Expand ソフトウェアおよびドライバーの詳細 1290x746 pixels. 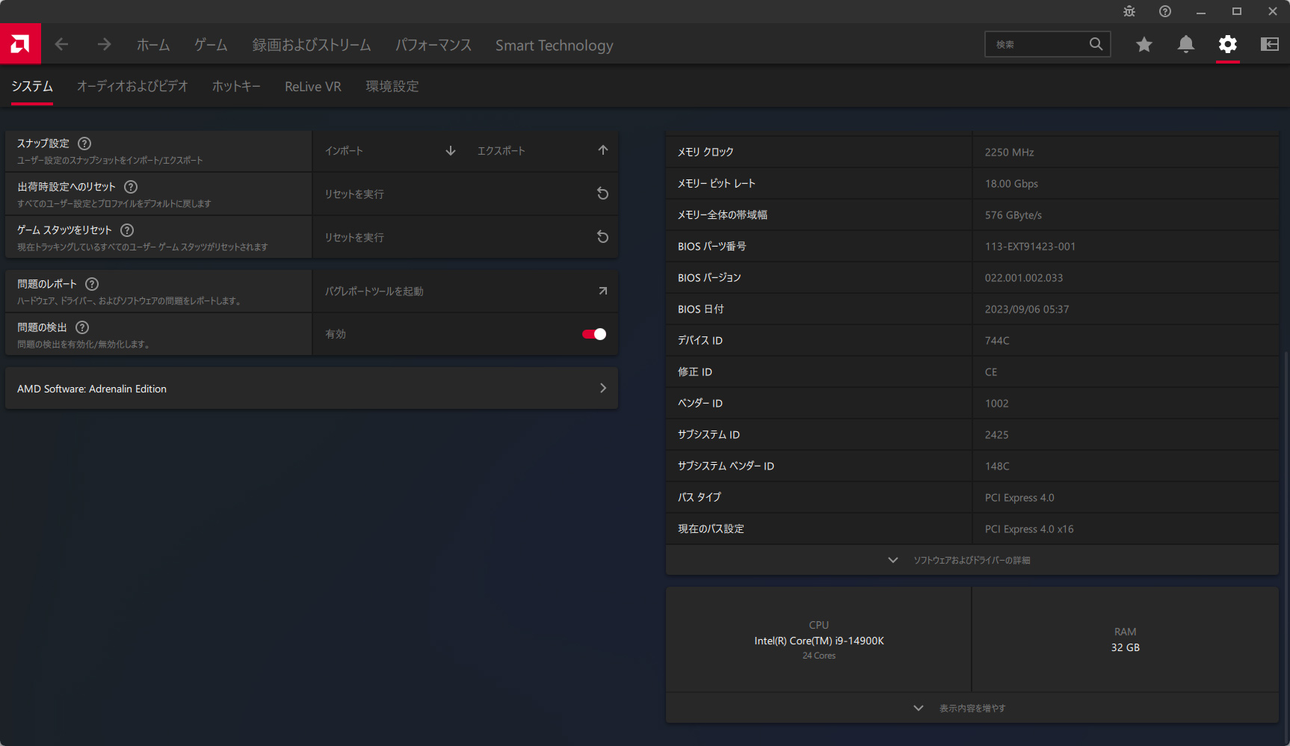(972, 560)
